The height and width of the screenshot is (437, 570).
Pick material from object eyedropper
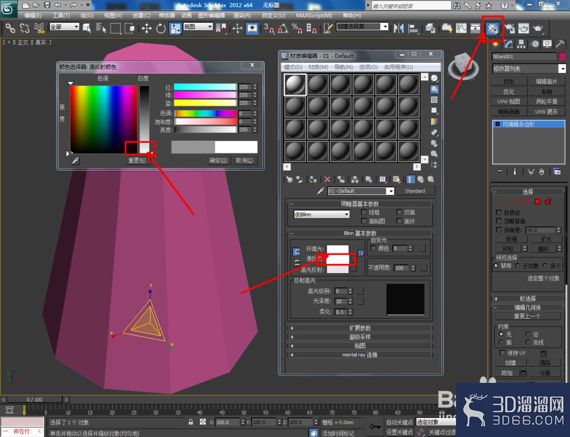(320, 191)
